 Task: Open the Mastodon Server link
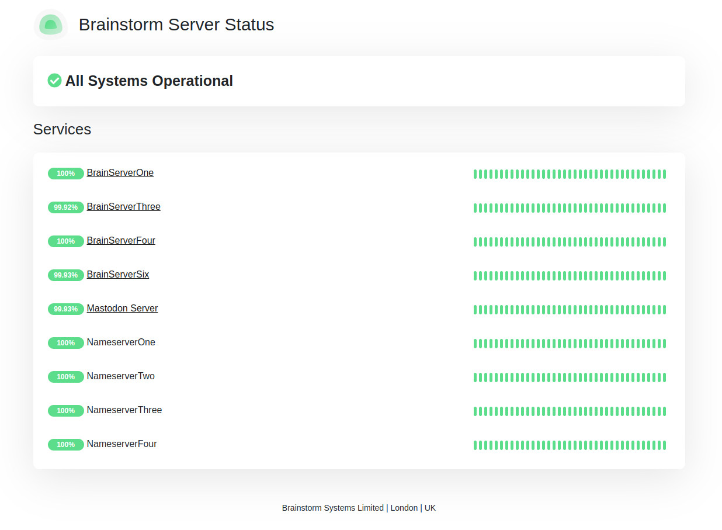pos(122,309)
